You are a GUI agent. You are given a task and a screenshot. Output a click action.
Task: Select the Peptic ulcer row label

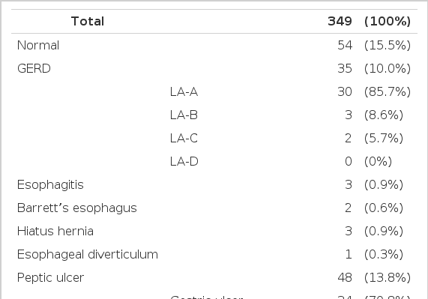tap(50, 278)
